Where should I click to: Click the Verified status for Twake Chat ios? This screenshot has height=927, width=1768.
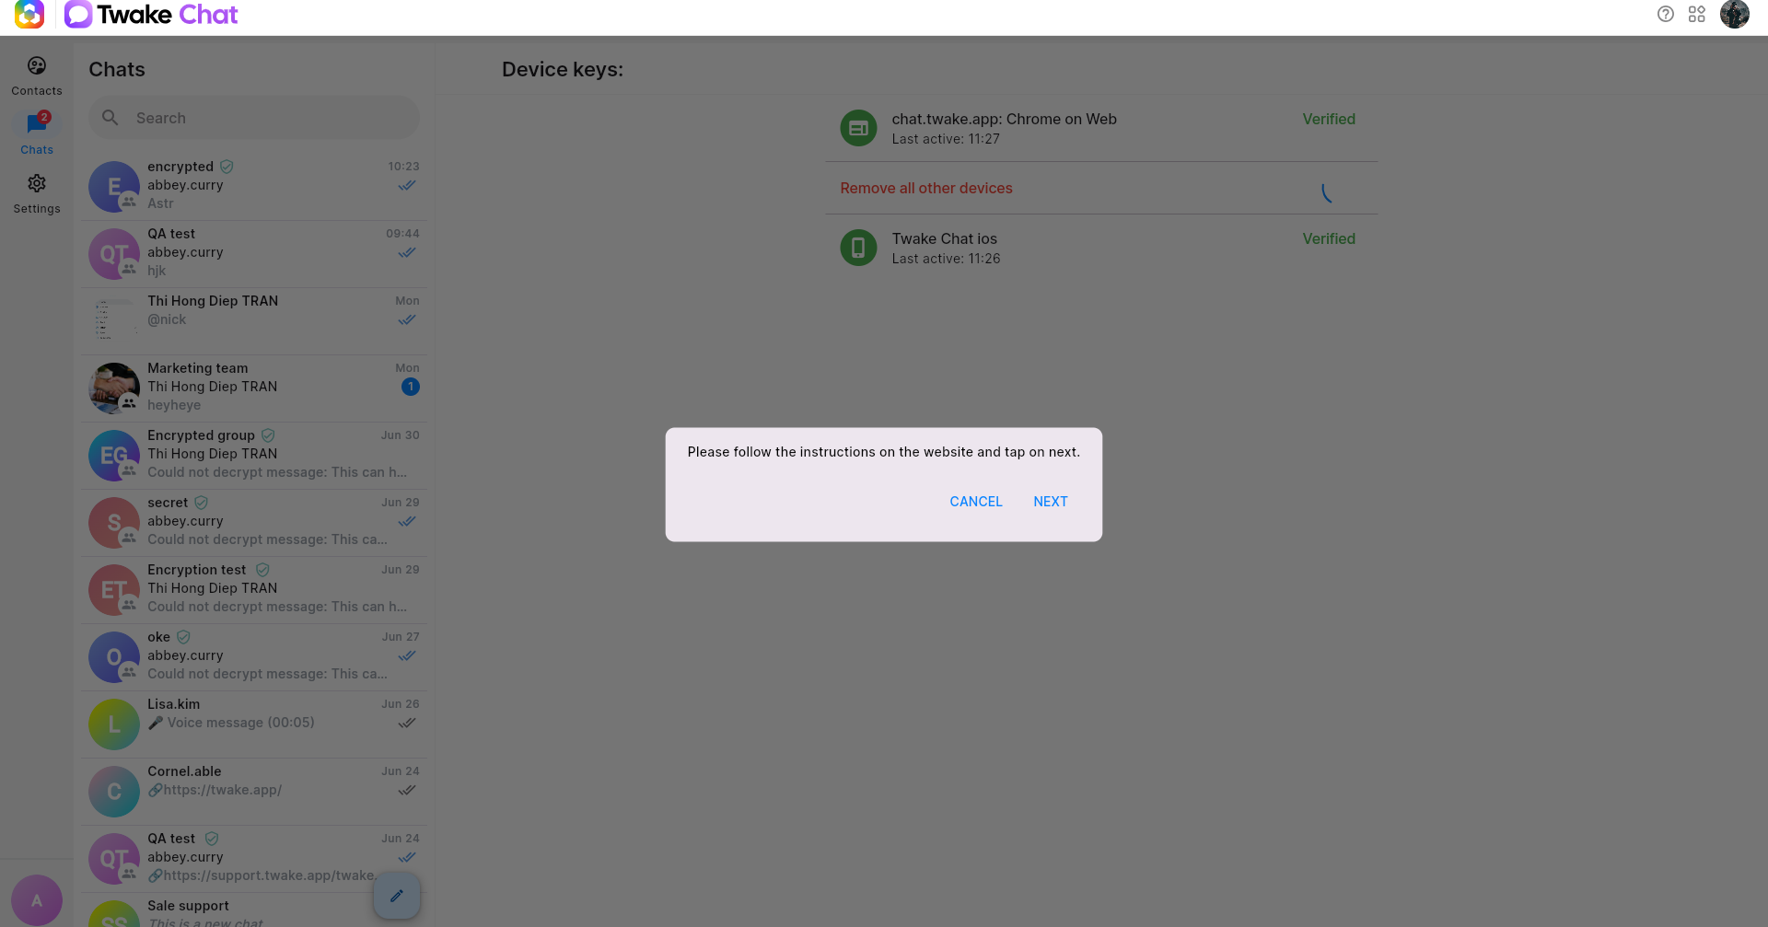pos(1329,238)
